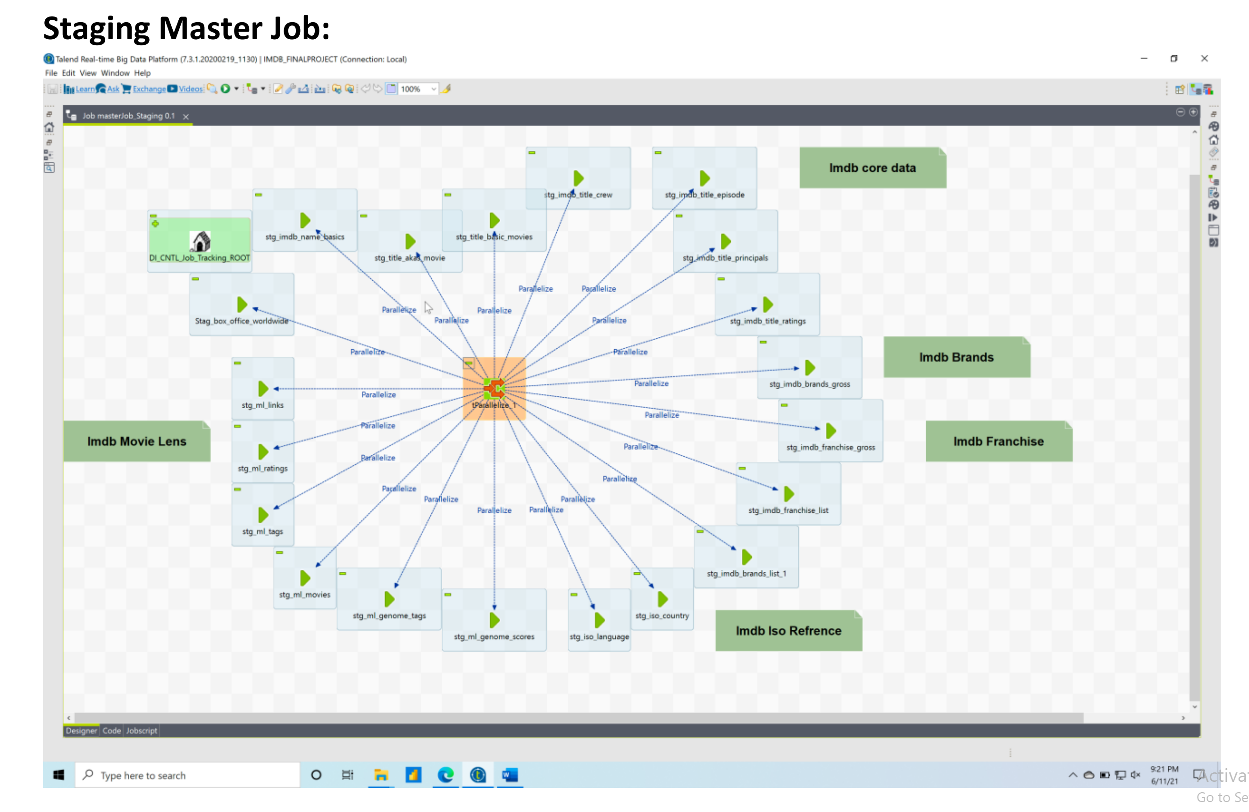This screenshot has height=812, width=1249.
Task: Click the Imdb Iso Refrence note
Action: [x=789, y=631]
